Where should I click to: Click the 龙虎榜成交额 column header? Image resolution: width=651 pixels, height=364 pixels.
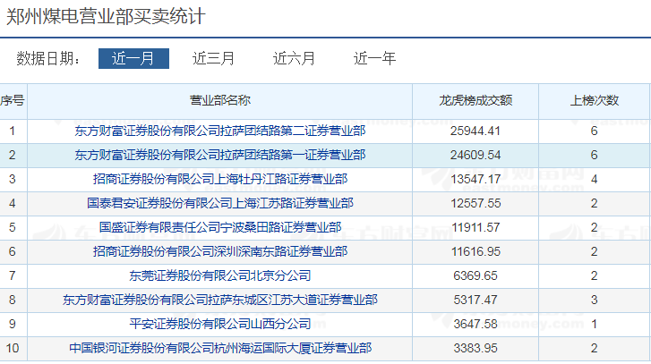tap(475, 101)
